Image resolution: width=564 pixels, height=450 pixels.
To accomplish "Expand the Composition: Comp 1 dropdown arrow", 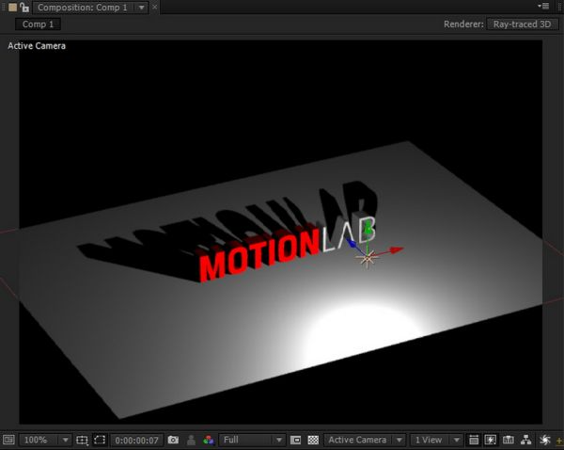I will (x=141, y=8).
